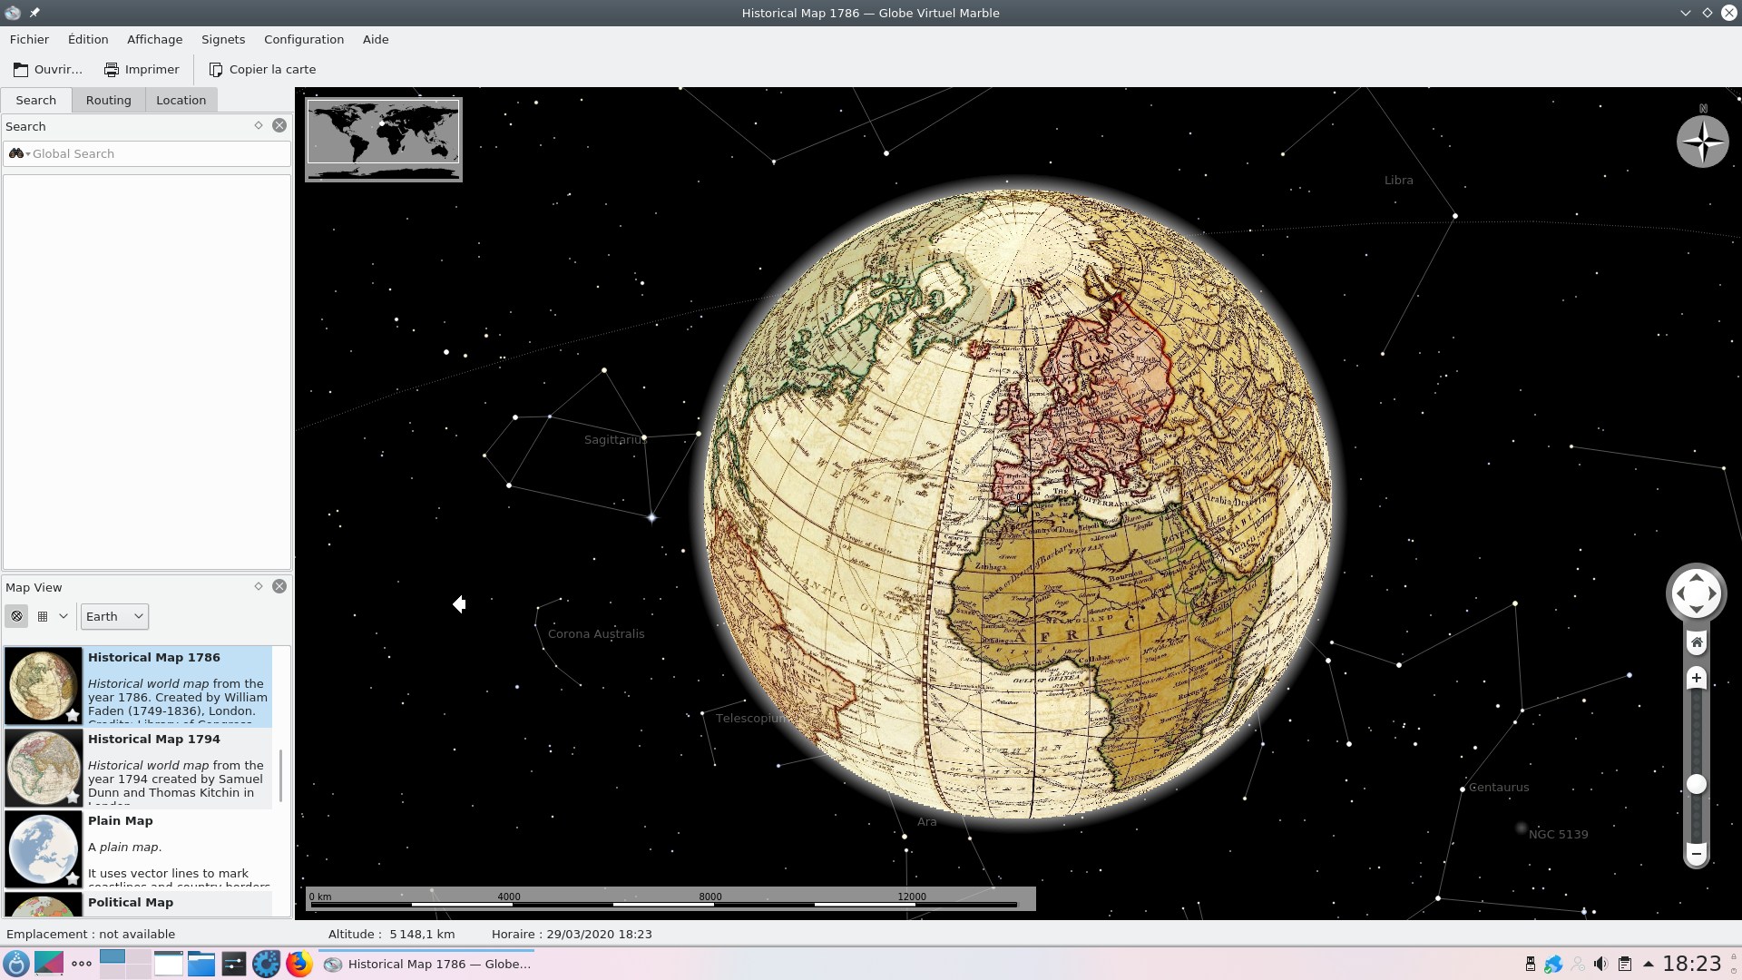Image resolution: width=1742 pixels, height=980 pixels.
Task: Click the Libra constellation label
Action: click(1398, 180)
